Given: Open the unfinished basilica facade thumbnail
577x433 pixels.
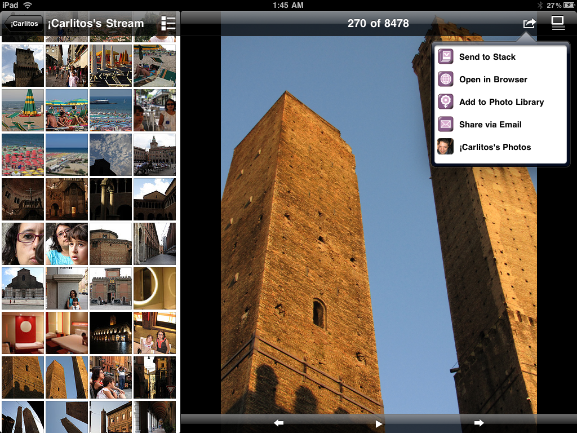Looking at the screenshot, I should tap(23, 288).
